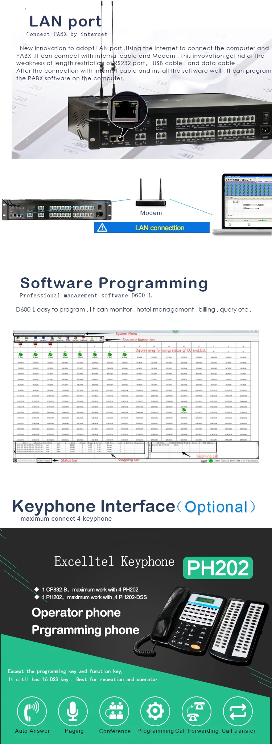Click Exit shortcut in D600-L toolbar
This screenshot has width=272, height=744.
[101, 339]
